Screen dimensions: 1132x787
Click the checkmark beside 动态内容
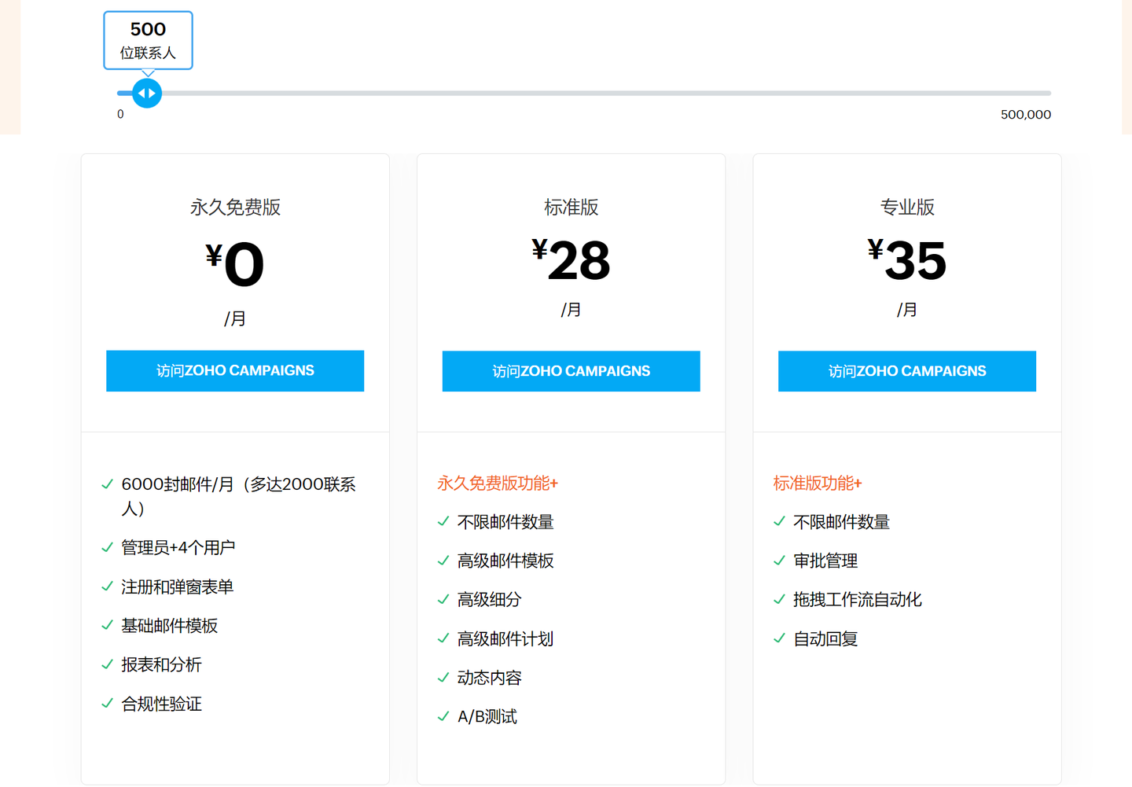443,677
